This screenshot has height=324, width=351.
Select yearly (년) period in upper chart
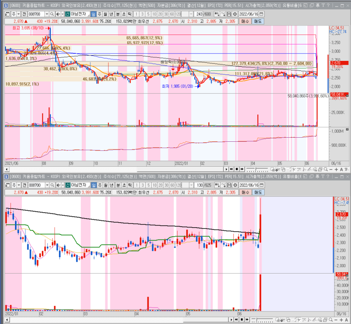pos(111,14)
